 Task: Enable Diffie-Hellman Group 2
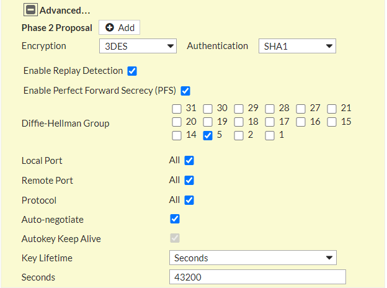tap(239, 135)
